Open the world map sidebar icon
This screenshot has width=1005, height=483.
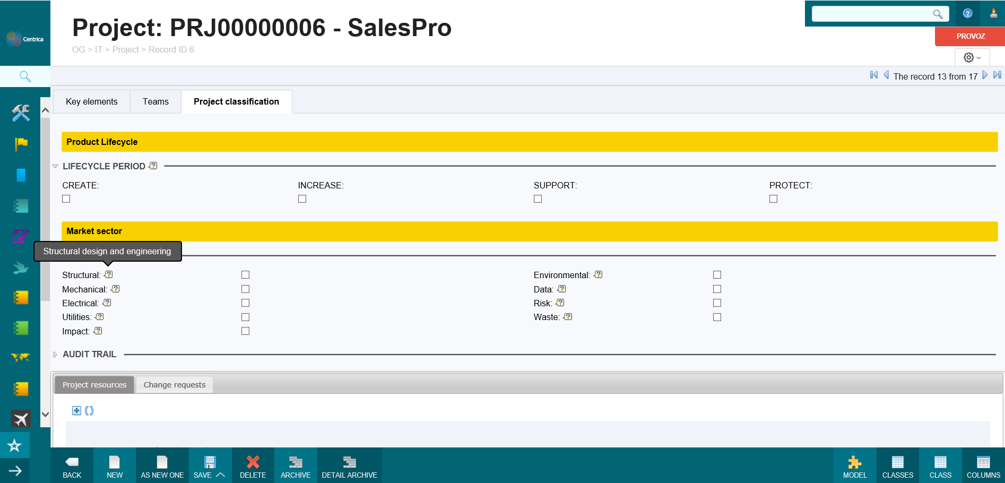click(x=21, y=358)
